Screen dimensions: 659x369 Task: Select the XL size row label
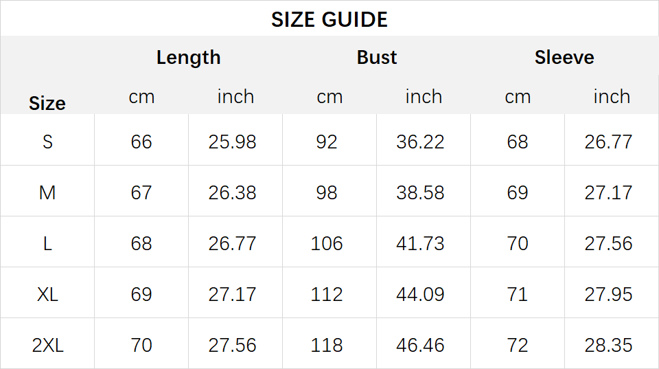pyautogui.click(x=47, y=295)
